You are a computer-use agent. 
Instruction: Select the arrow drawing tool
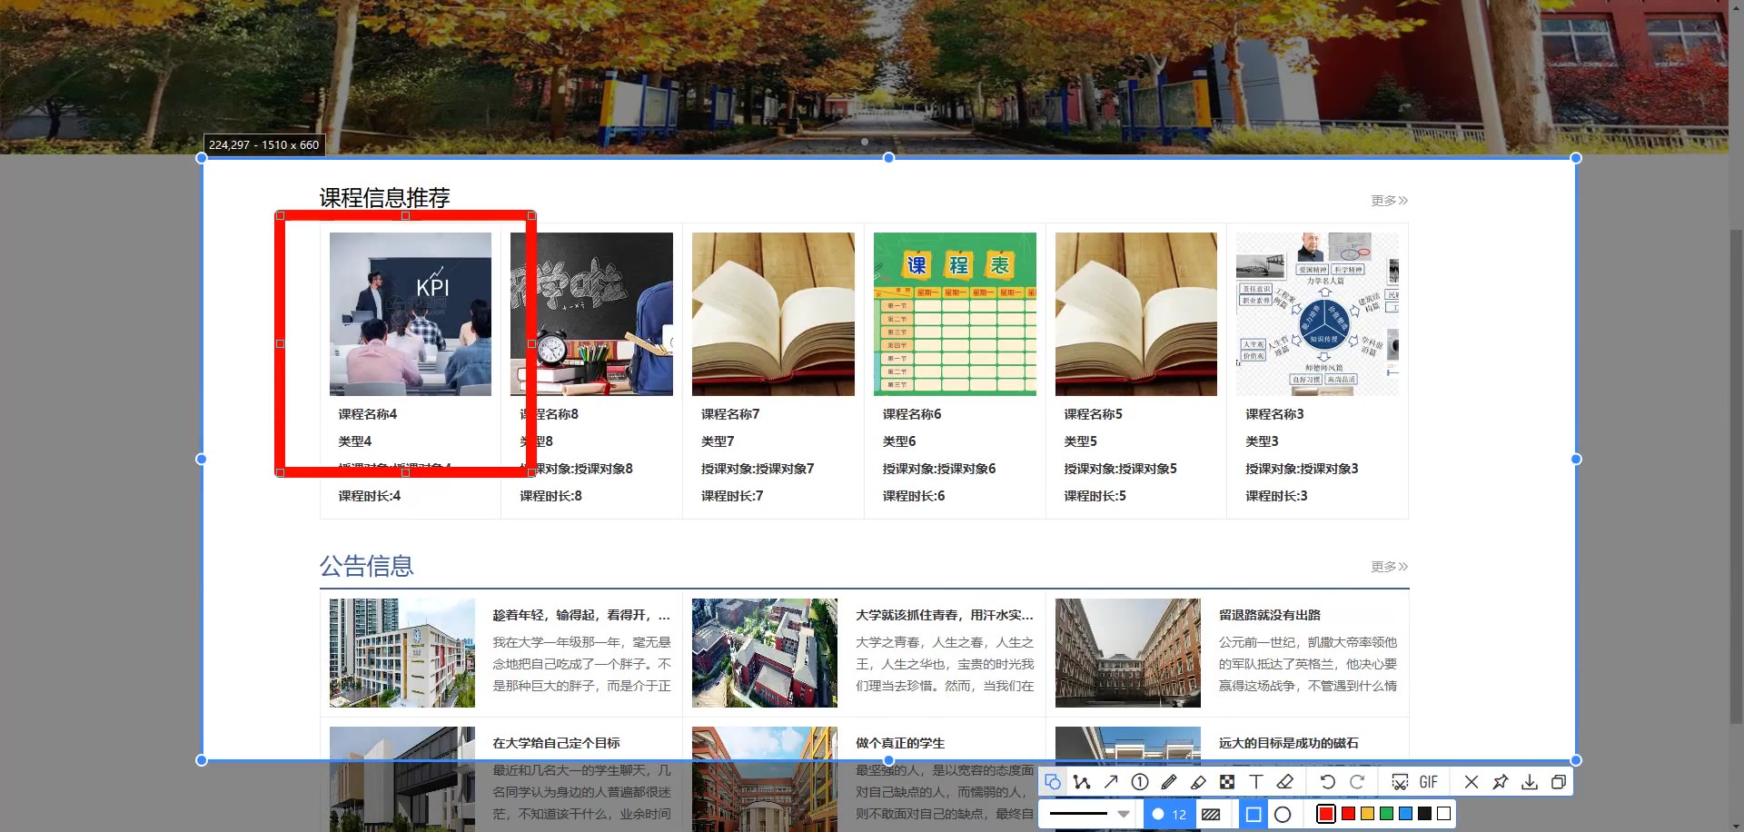click(1111, 782)
